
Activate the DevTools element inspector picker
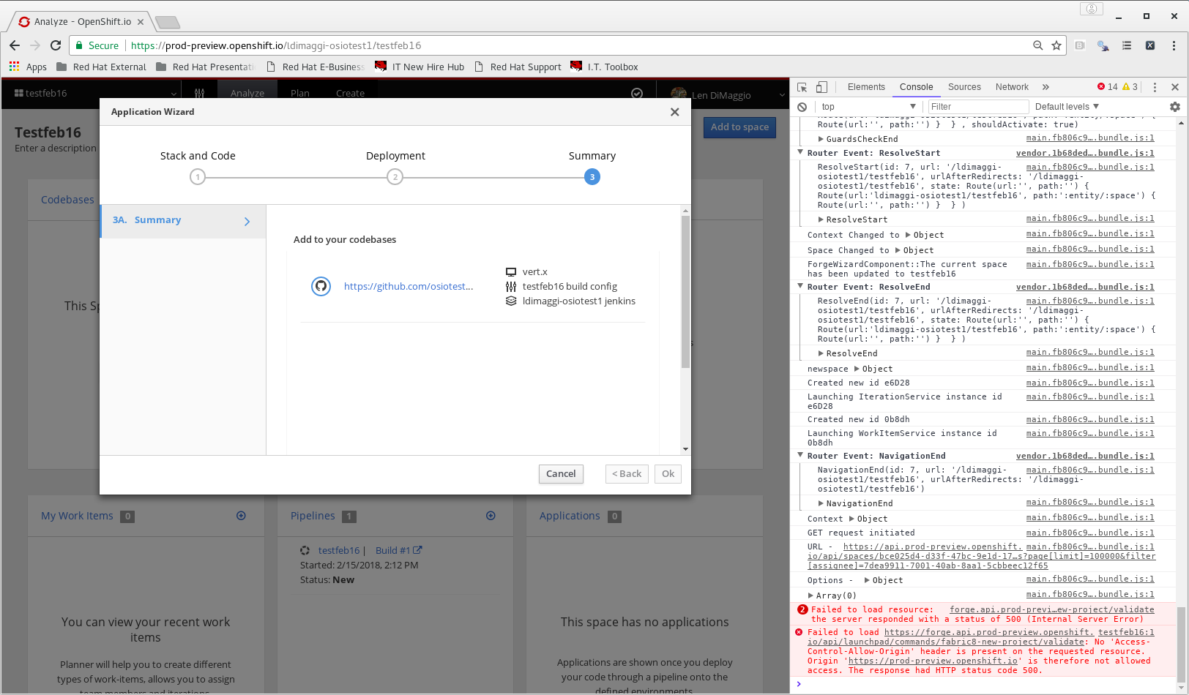(x=802, y=86)
